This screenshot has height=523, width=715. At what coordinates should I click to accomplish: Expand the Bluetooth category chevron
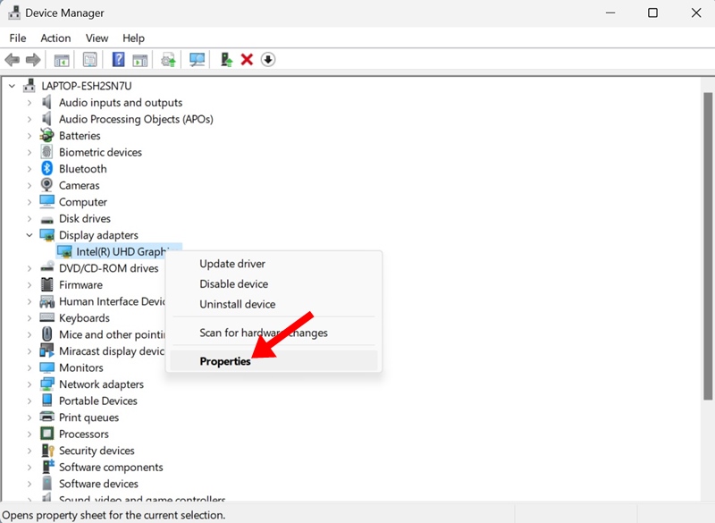pyautogui.click(x=29, y=169)
